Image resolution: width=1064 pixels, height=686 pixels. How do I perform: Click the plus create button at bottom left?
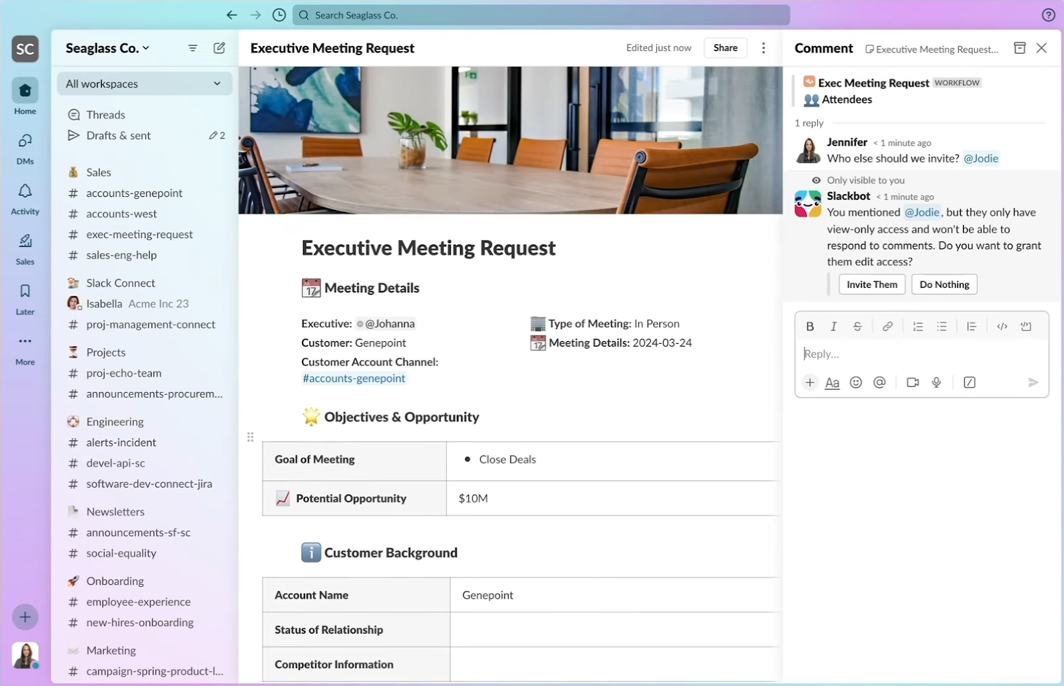[25, 617]
